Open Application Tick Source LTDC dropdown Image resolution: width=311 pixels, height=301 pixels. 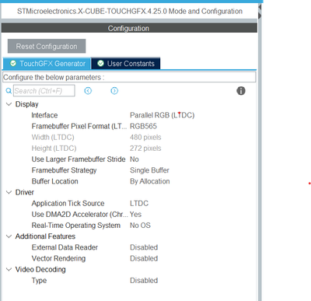click(139, 203)
